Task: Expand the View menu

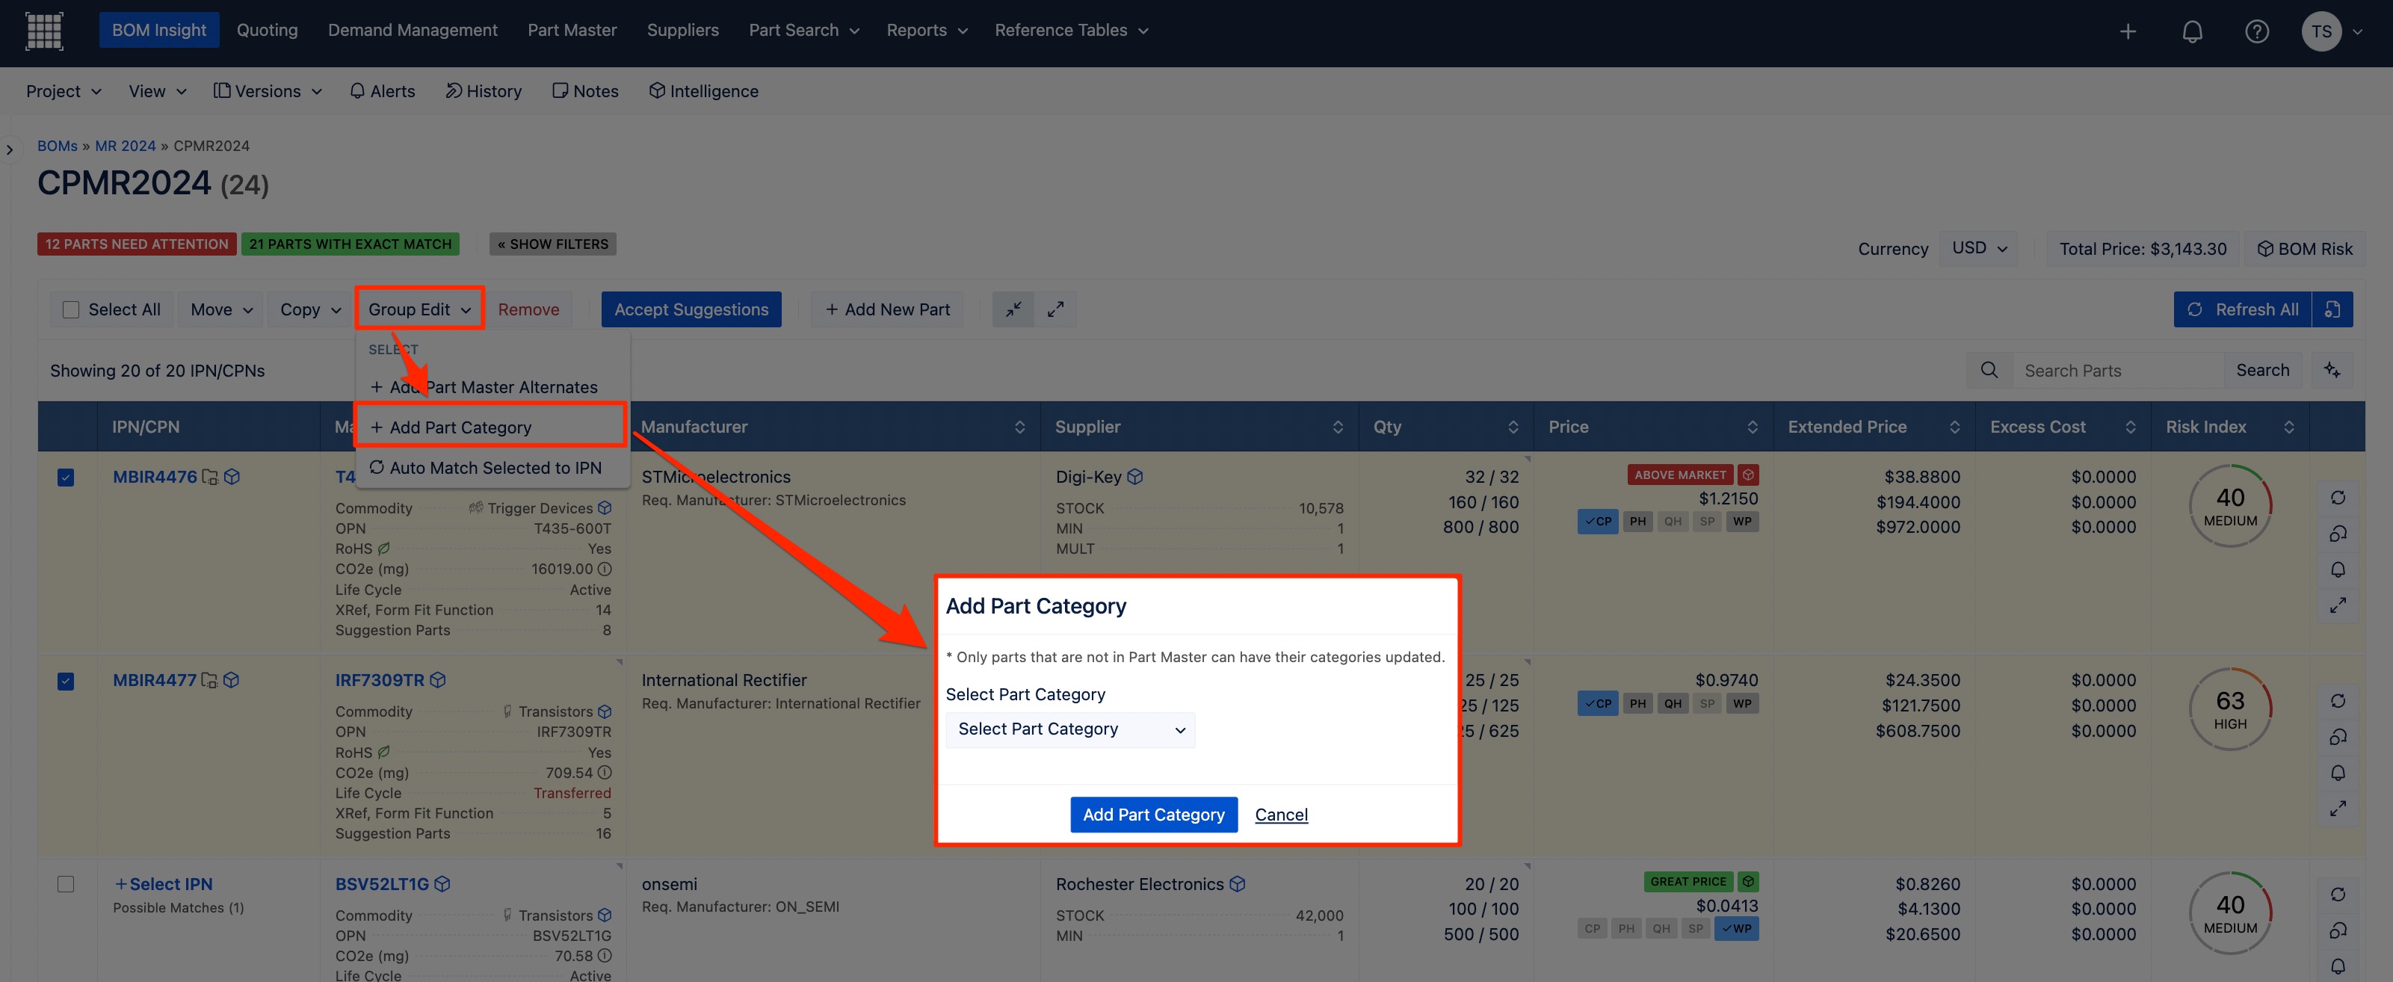Action: (157, 91)
